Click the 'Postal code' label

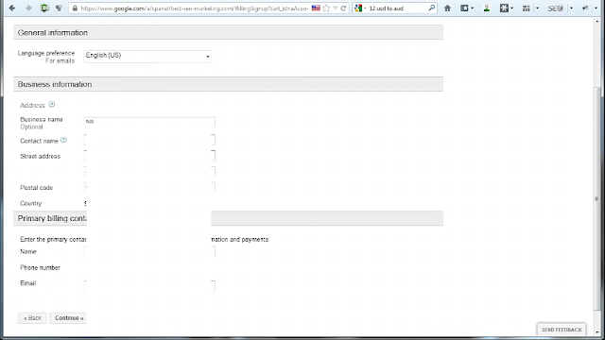click(36, 188)
